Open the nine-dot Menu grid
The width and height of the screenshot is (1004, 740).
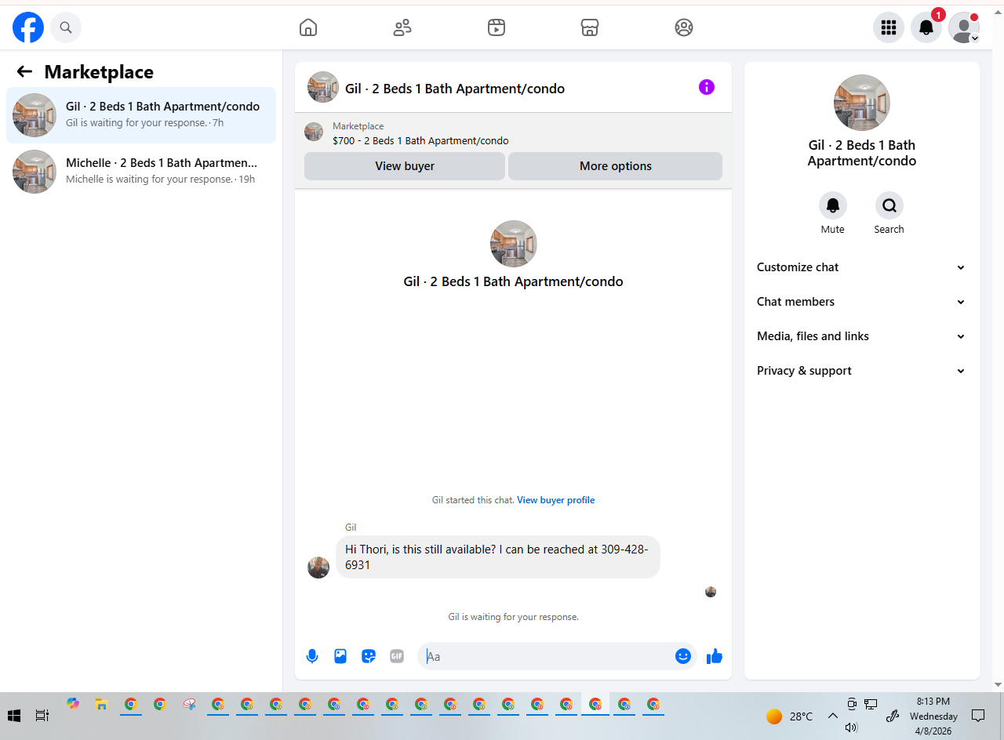[889, 27]
